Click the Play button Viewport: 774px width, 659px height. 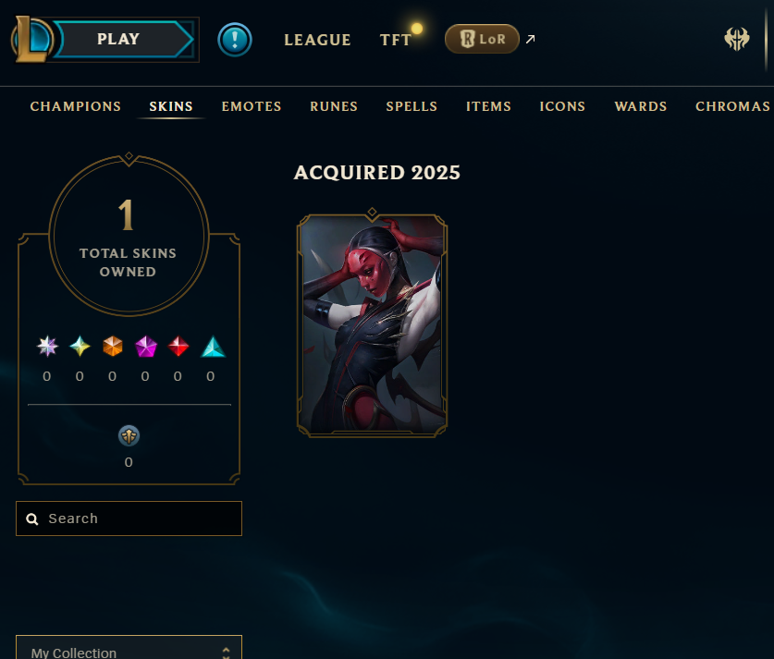pos(123,40)
